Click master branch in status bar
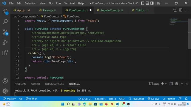The width and height of the screenshot is (191, 107). [10, 99]
